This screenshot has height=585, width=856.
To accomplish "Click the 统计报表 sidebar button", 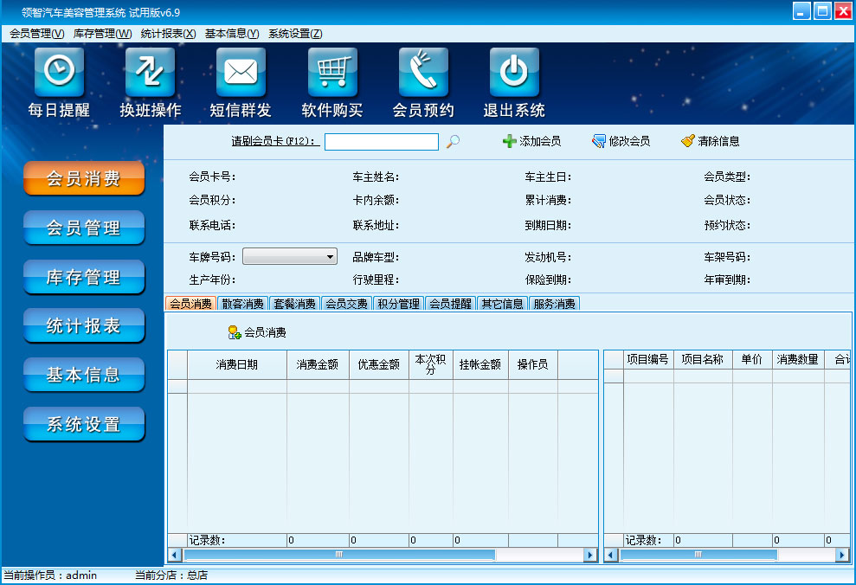I will coord(84,325).
